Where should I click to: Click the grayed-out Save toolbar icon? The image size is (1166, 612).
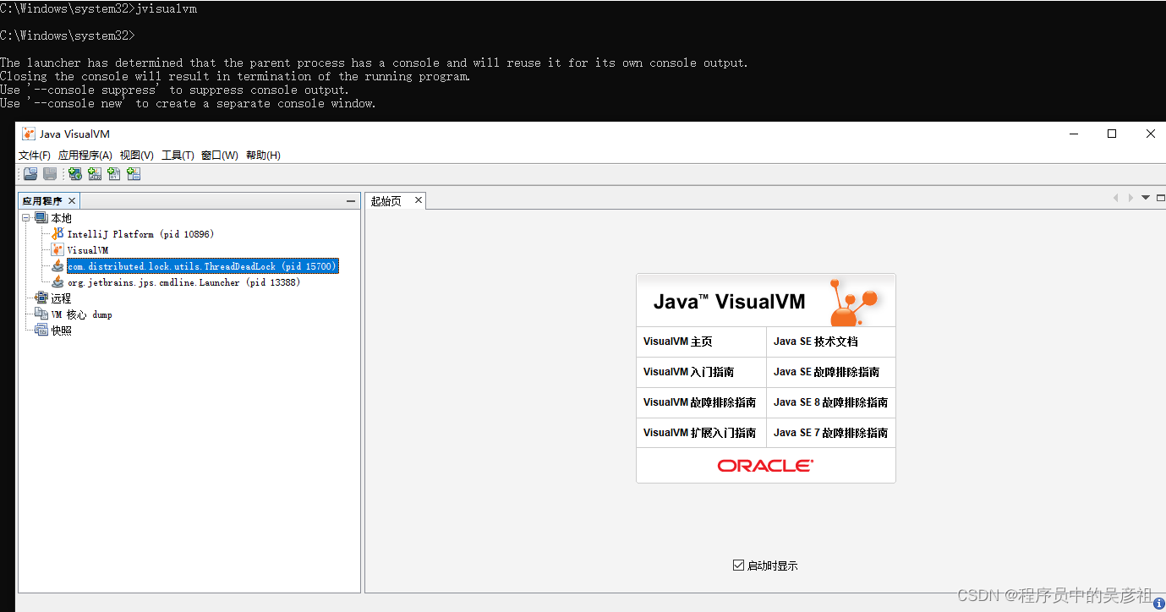pos(50,173)
